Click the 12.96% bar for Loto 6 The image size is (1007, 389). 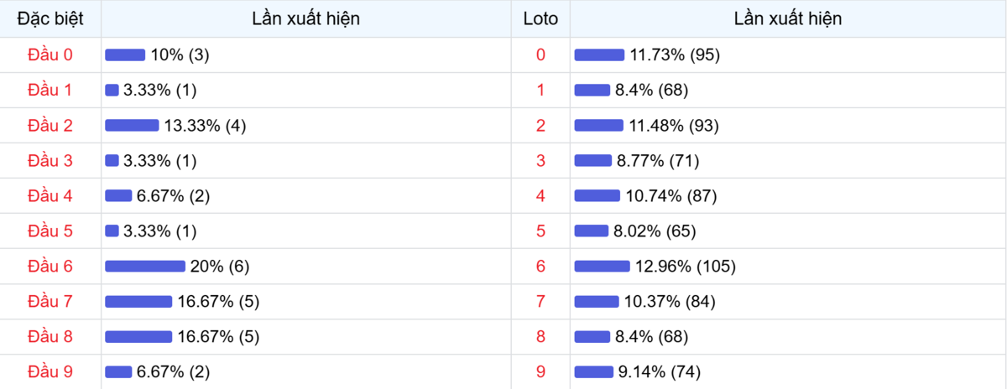point(602,266)
